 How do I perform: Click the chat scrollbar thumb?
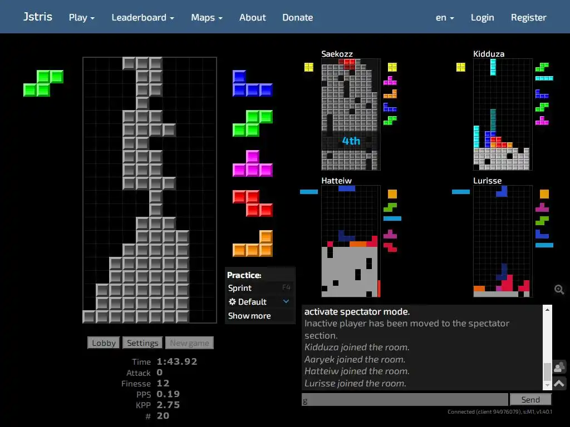click(x=547, y=371)
